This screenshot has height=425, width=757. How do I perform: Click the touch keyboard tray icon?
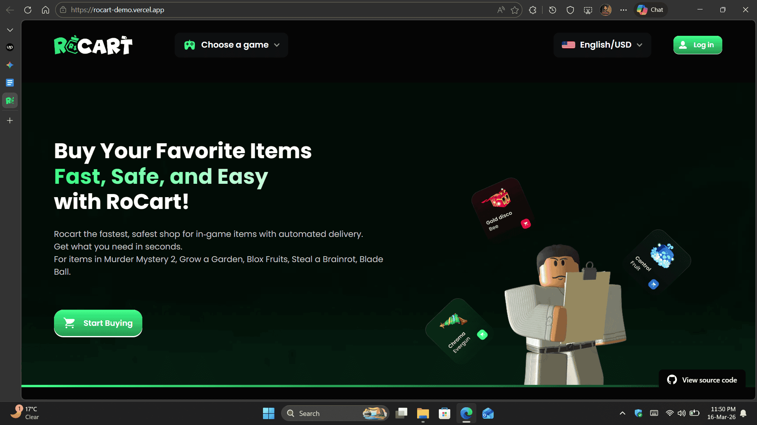click(654, 413)
